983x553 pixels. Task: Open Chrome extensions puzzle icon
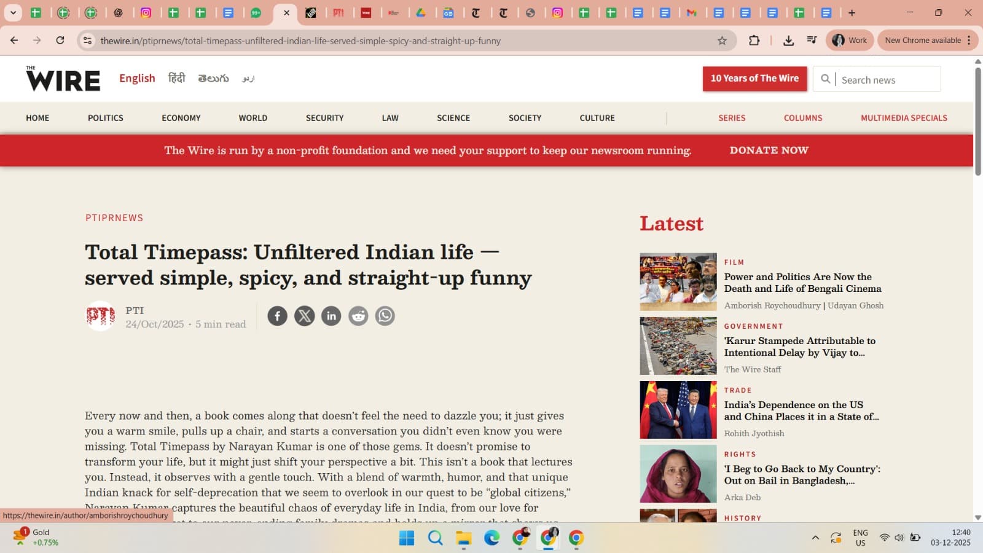(x=754, y=41)
